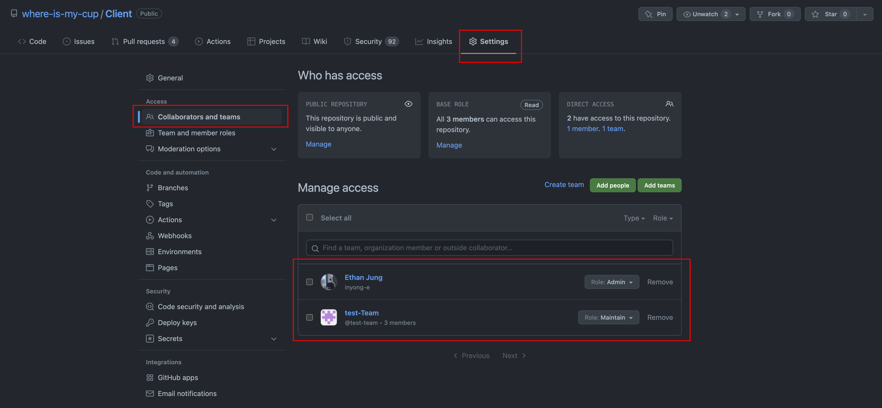Click the Fork repository icon

pos(760,14)
